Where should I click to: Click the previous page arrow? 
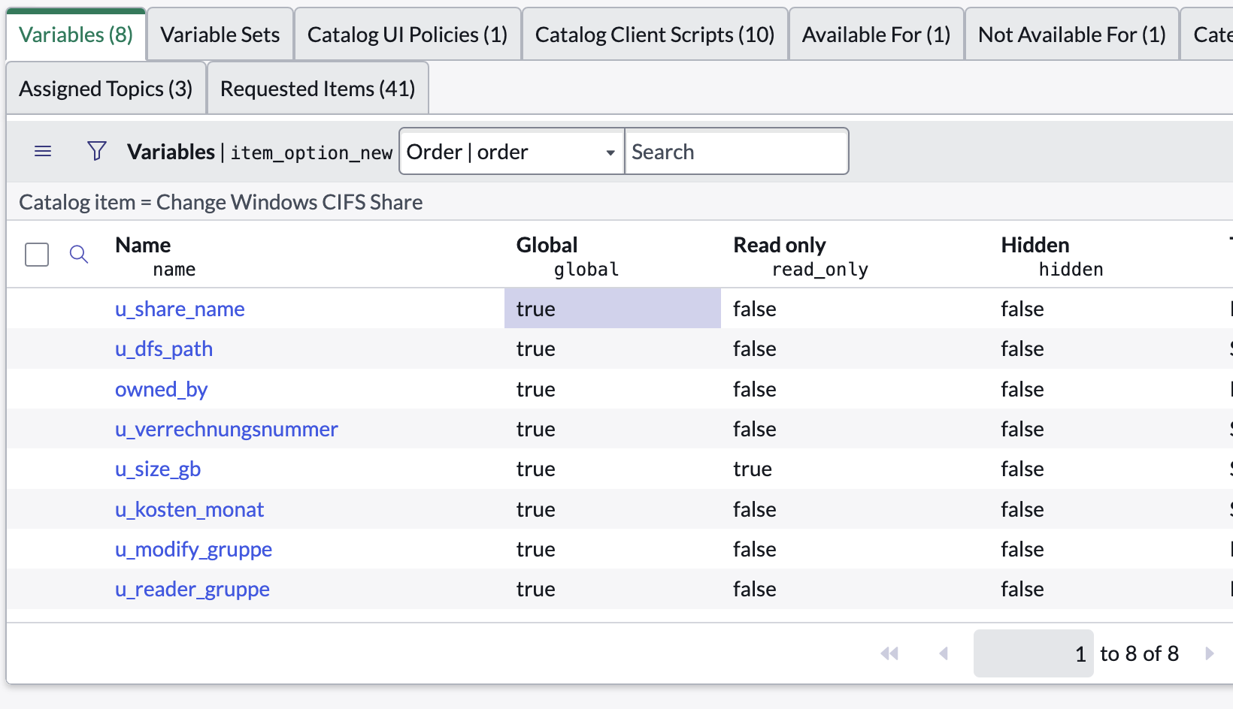click(x=944, y=653)
